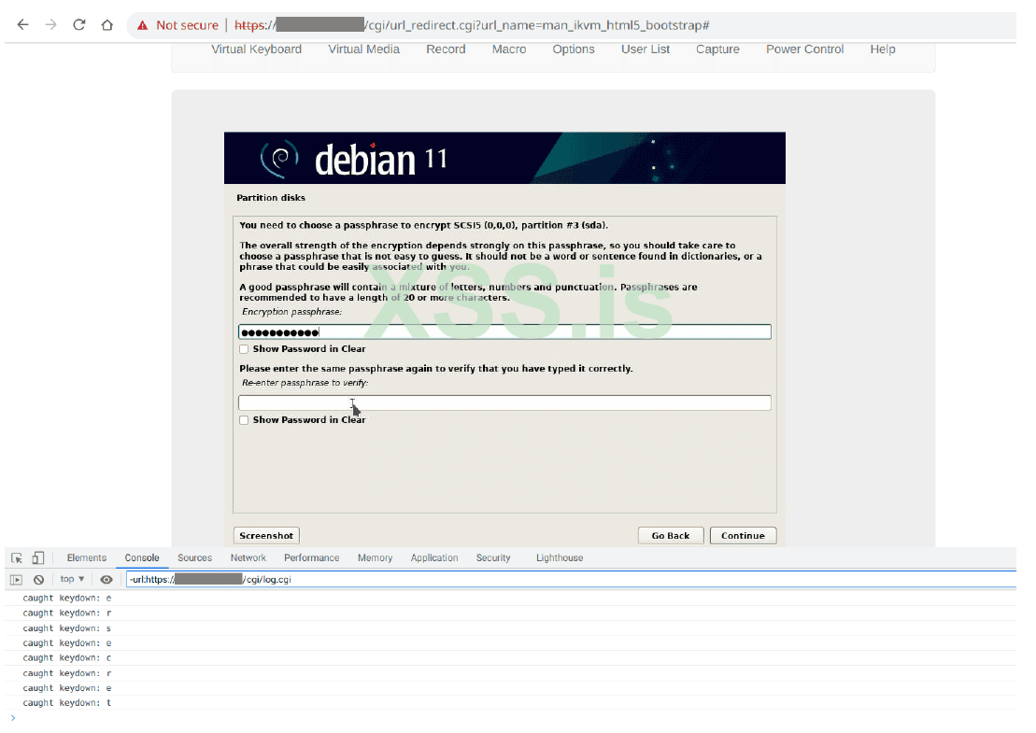
Task: Open the top context dropdown
Action: click(72, 579)
